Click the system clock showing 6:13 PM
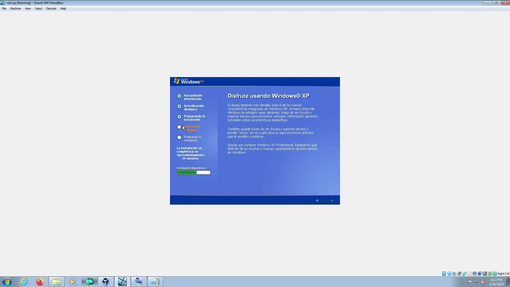Image resolution: width=510 pixels, height=287 pixels. [x=496, y=280]
